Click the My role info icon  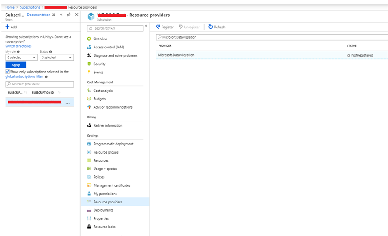click(18, 51)
